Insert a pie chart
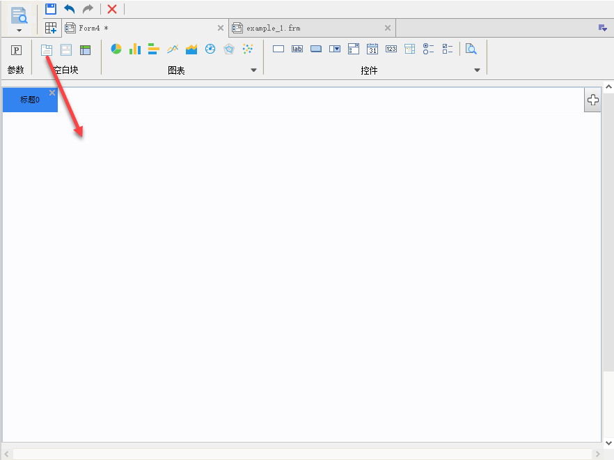 116,49
